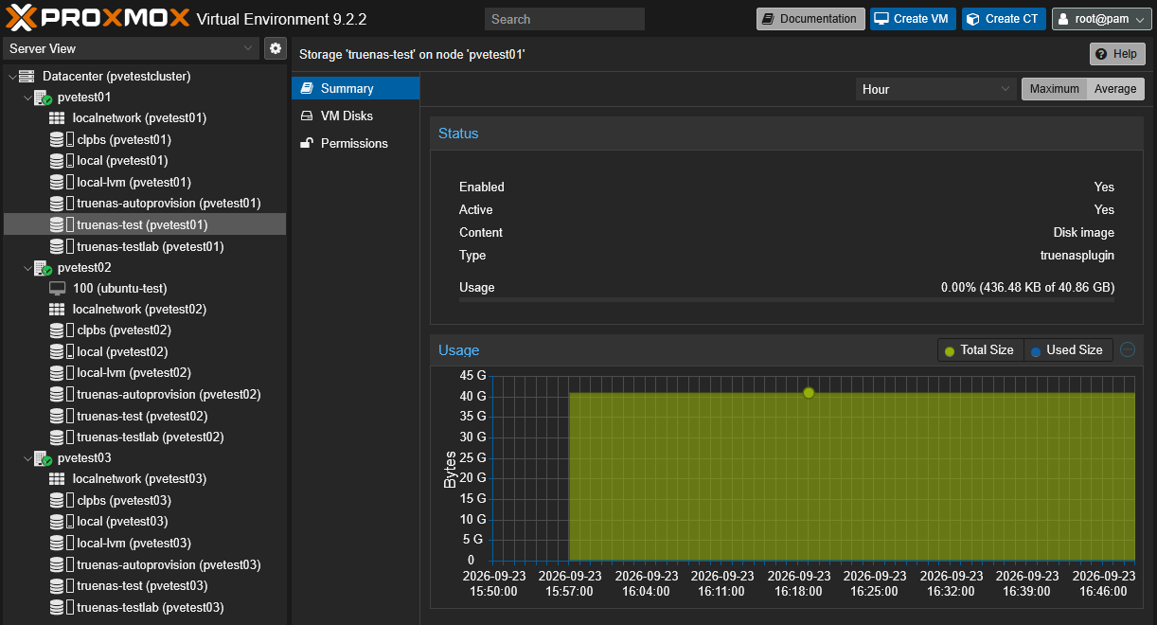This screenshot has width=1157, height=625.
Task: Click the Create CT button
Action: pyautogui.click(x=1004, y=19)
